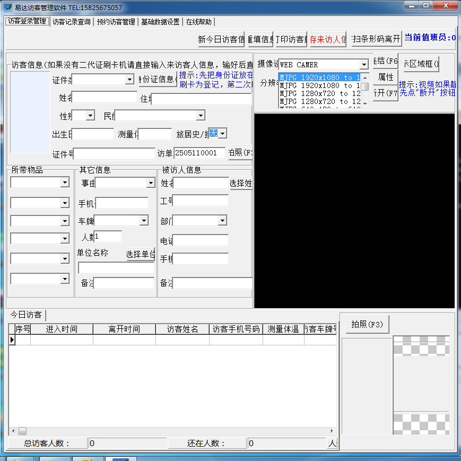
Task: Click the table row selector arrow
Action: (x=12, y=340)
